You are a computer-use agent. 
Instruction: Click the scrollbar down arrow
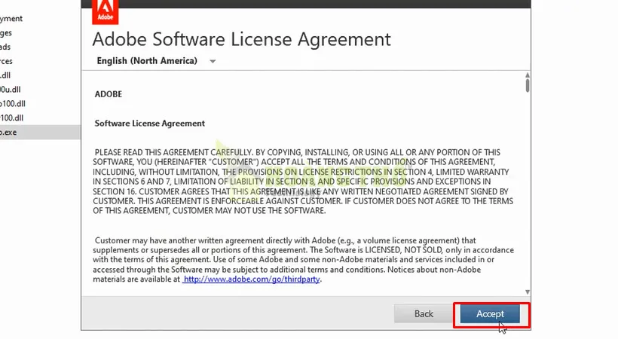coord(528,291)
